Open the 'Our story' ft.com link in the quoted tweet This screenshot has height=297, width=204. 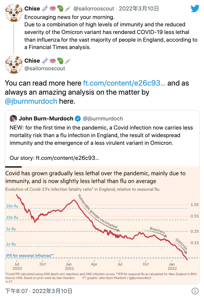[x=67, y=158]
